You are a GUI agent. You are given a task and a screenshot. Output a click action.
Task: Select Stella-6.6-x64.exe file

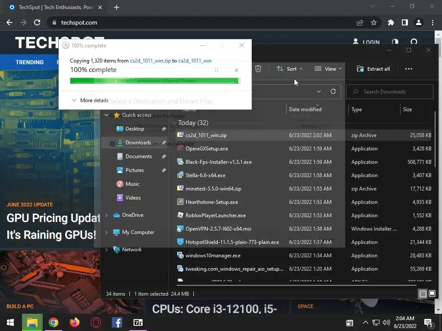[303, 175]
